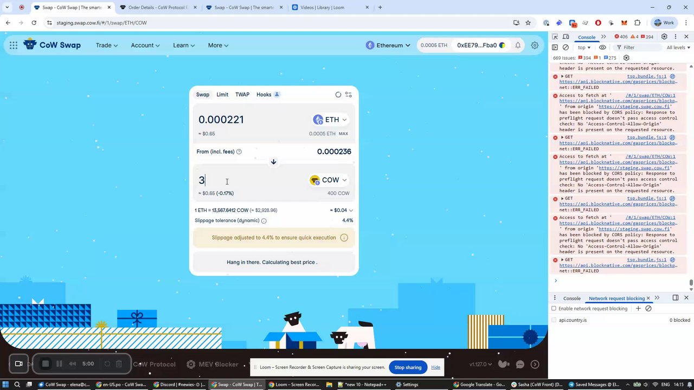
Task: Stop the Loom recording
Action: coord(46,364)
